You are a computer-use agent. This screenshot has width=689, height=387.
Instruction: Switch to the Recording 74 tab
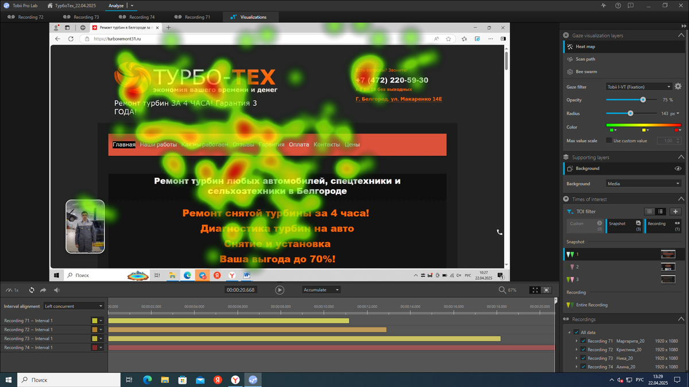click(137, 17)
